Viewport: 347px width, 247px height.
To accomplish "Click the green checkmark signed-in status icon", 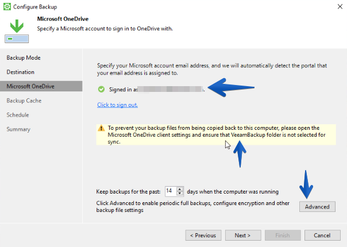I will (x=101, y=90).
